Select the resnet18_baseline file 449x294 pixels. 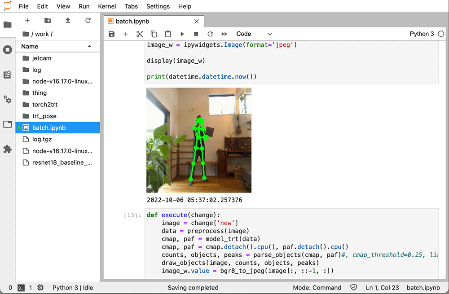pos(57,162)
